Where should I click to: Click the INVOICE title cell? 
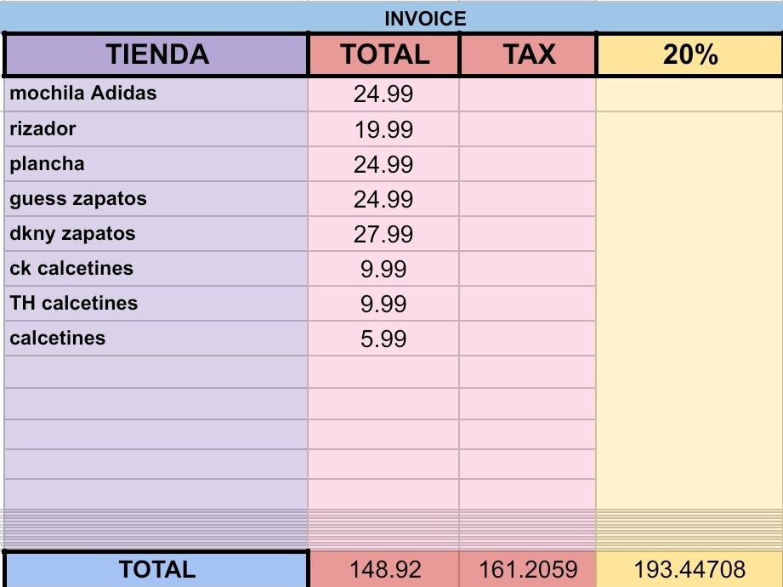425,19
